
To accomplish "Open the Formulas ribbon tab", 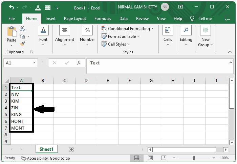I will pyautogui.click(x=103, y=19).
